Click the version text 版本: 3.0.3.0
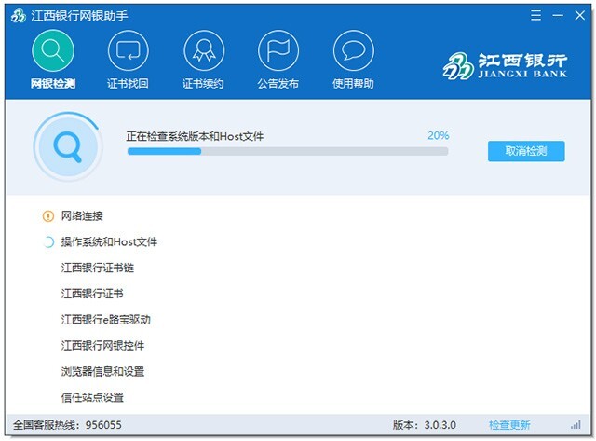Image resolution: width=596 pixels, height=441 pixels. (425, 424)
